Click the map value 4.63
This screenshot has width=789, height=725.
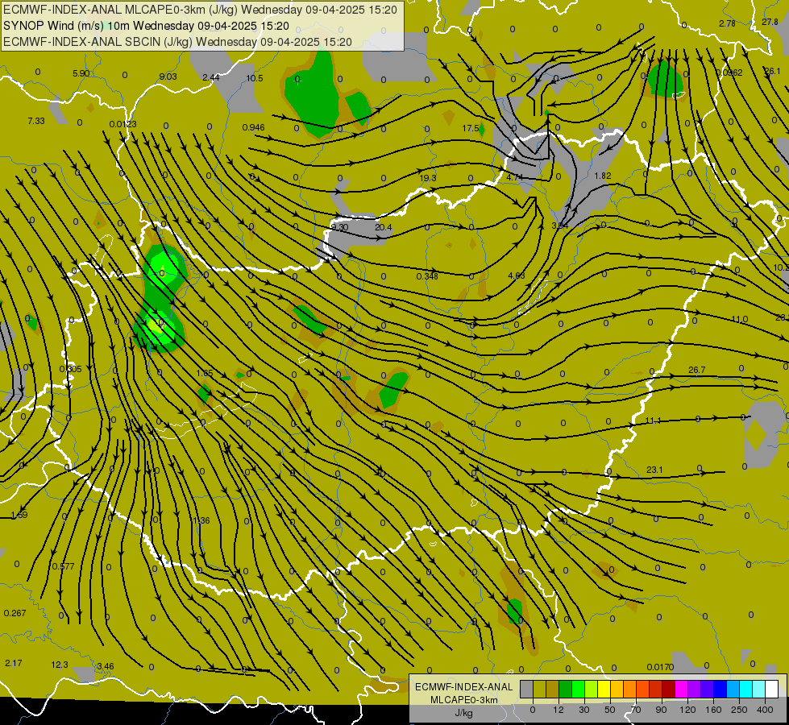click(x=517, y=275)
